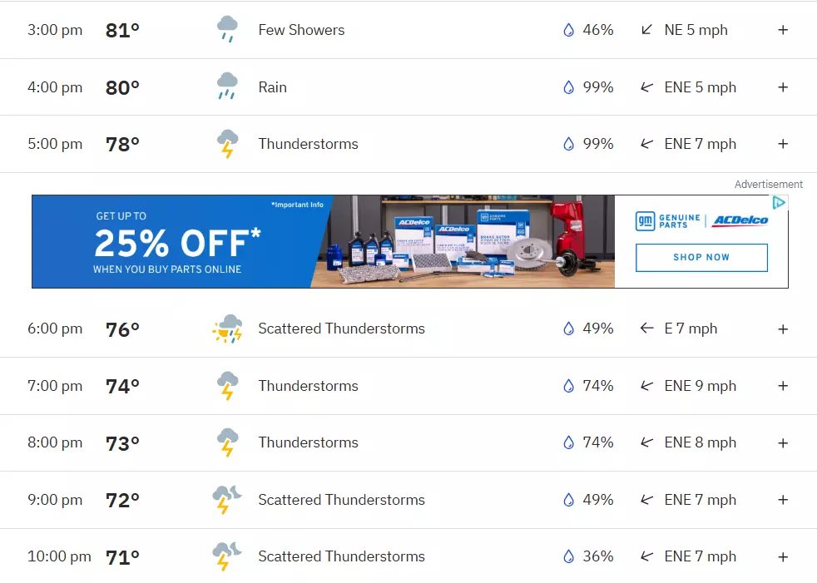Click the ACDelco logo in the ad
Screen dimensions: 817x583
pyautogui.click(x=740, y=220)
